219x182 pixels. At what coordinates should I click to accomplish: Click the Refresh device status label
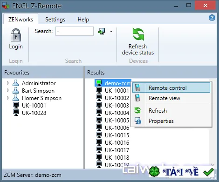click(x=138, y=49)
